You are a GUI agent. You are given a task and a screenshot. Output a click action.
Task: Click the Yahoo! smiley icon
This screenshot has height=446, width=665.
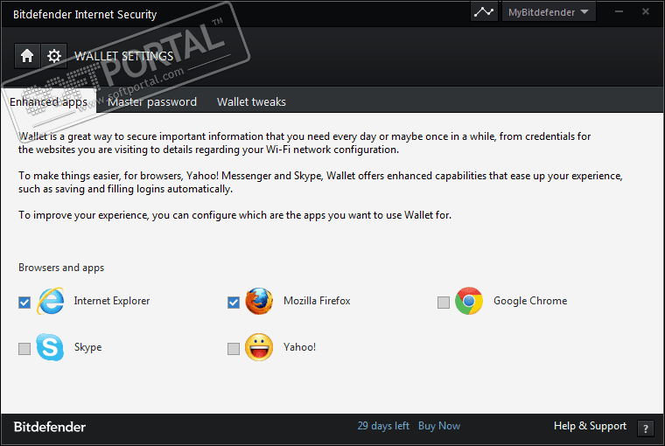coord(259,347)
